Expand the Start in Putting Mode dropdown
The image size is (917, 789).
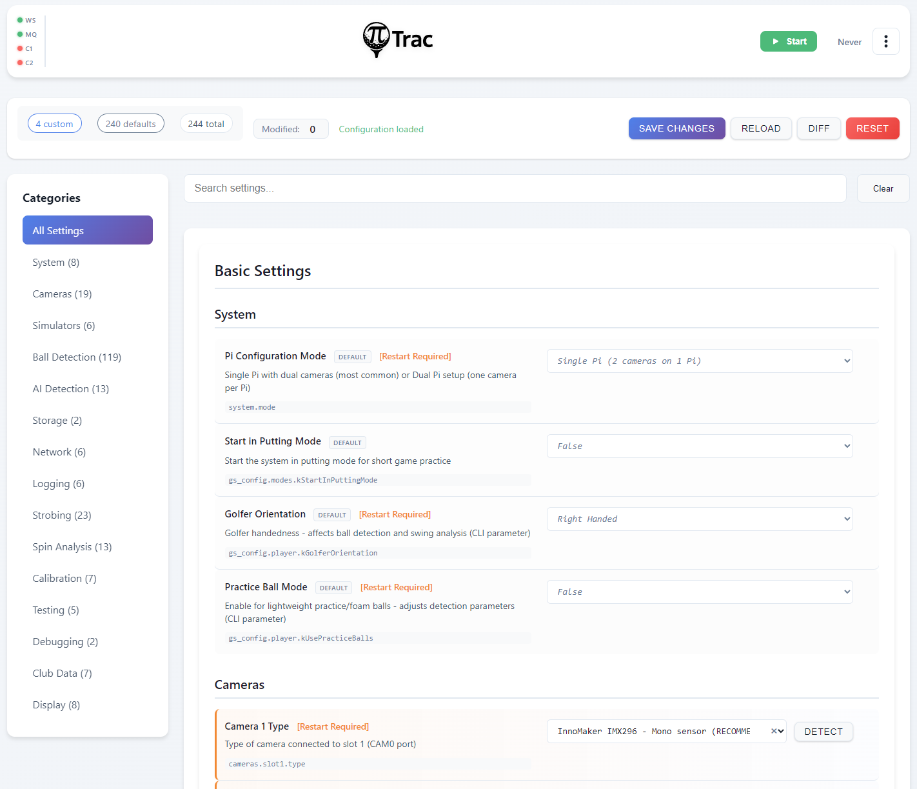click(x=699, y=446)
